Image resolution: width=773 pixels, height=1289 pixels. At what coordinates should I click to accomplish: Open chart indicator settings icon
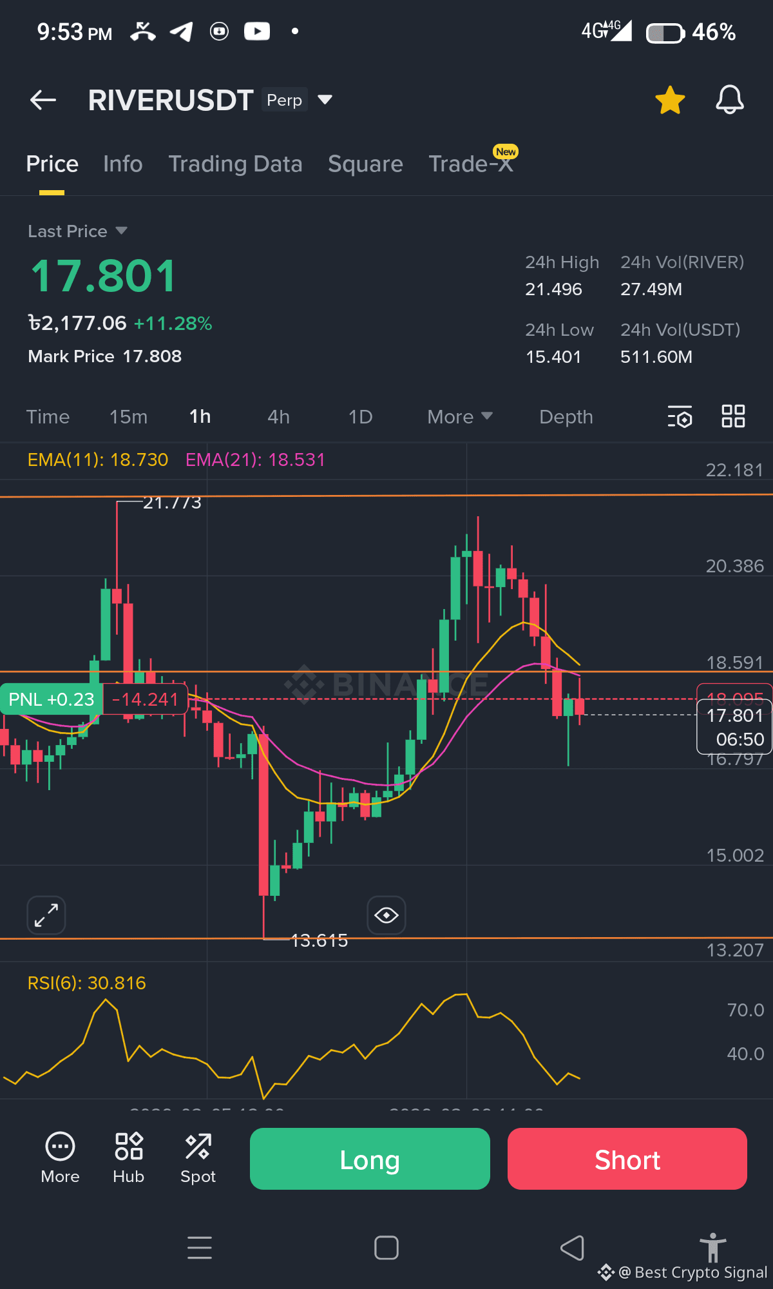click(680, 416)
